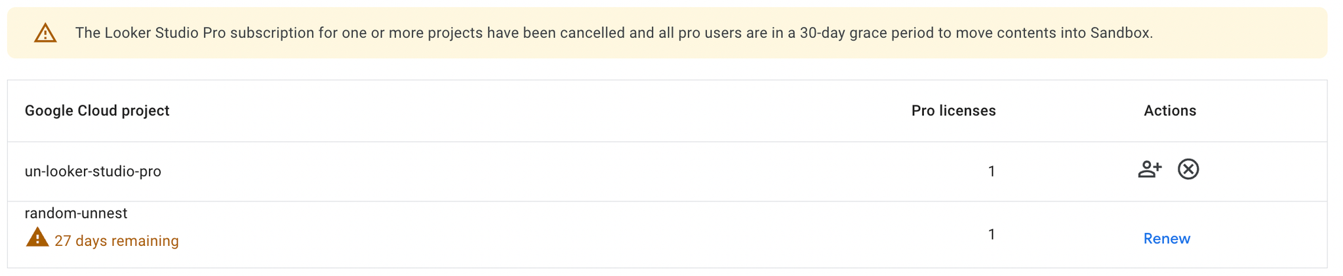Click "move contents" in the banner message
The width and height of the screenshot is (1343, 276).
coord(1006,33)
